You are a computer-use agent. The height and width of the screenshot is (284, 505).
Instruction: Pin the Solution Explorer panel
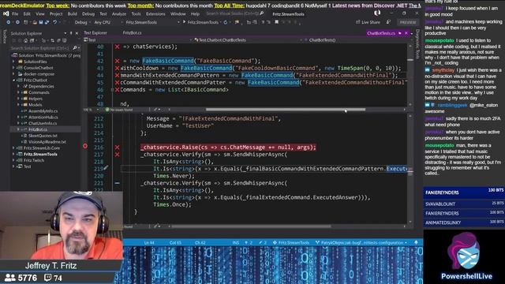(x=71, y=33)
